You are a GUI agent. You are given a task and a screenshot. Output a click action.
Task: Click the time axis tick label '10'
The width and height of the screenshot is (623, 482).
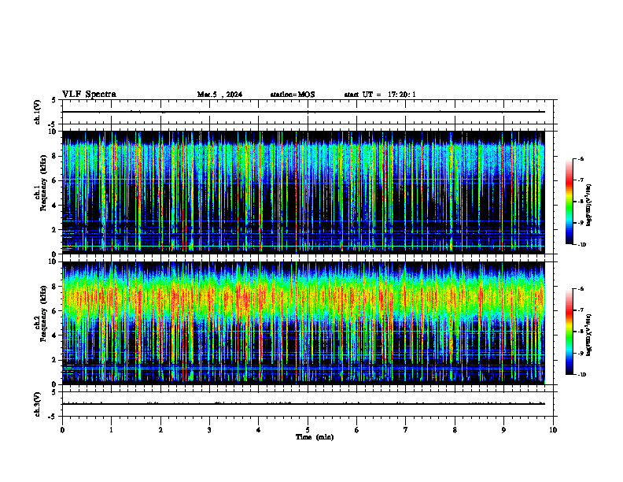(x=553, y=430)
